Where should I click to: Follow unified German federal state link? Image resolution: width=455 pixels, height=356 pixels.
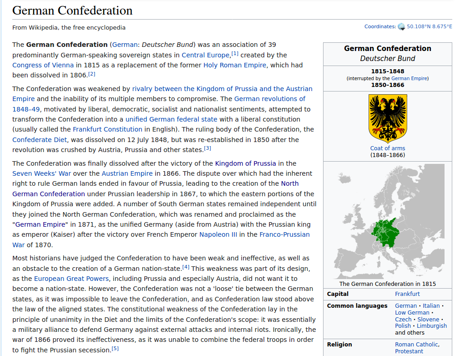pos(171,119)
